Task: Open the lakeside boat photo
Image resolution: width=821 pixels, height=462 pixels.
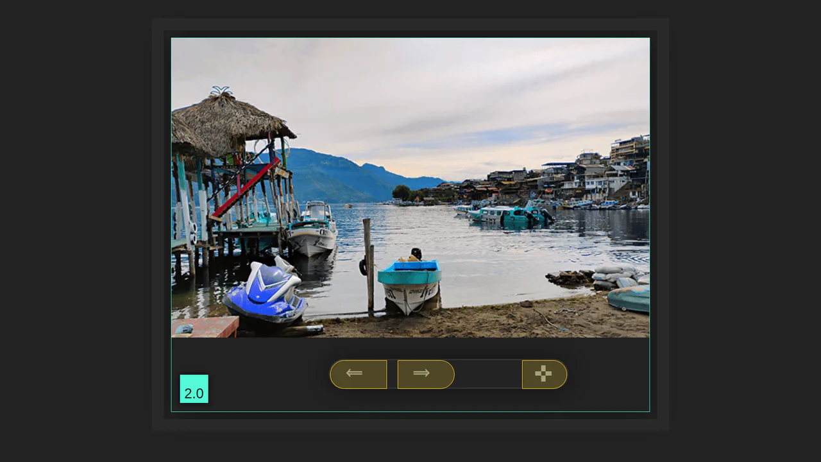Action: click(x=410, y=187)
